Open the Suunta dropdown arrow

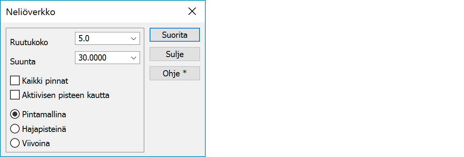click(x=134, y=58)
